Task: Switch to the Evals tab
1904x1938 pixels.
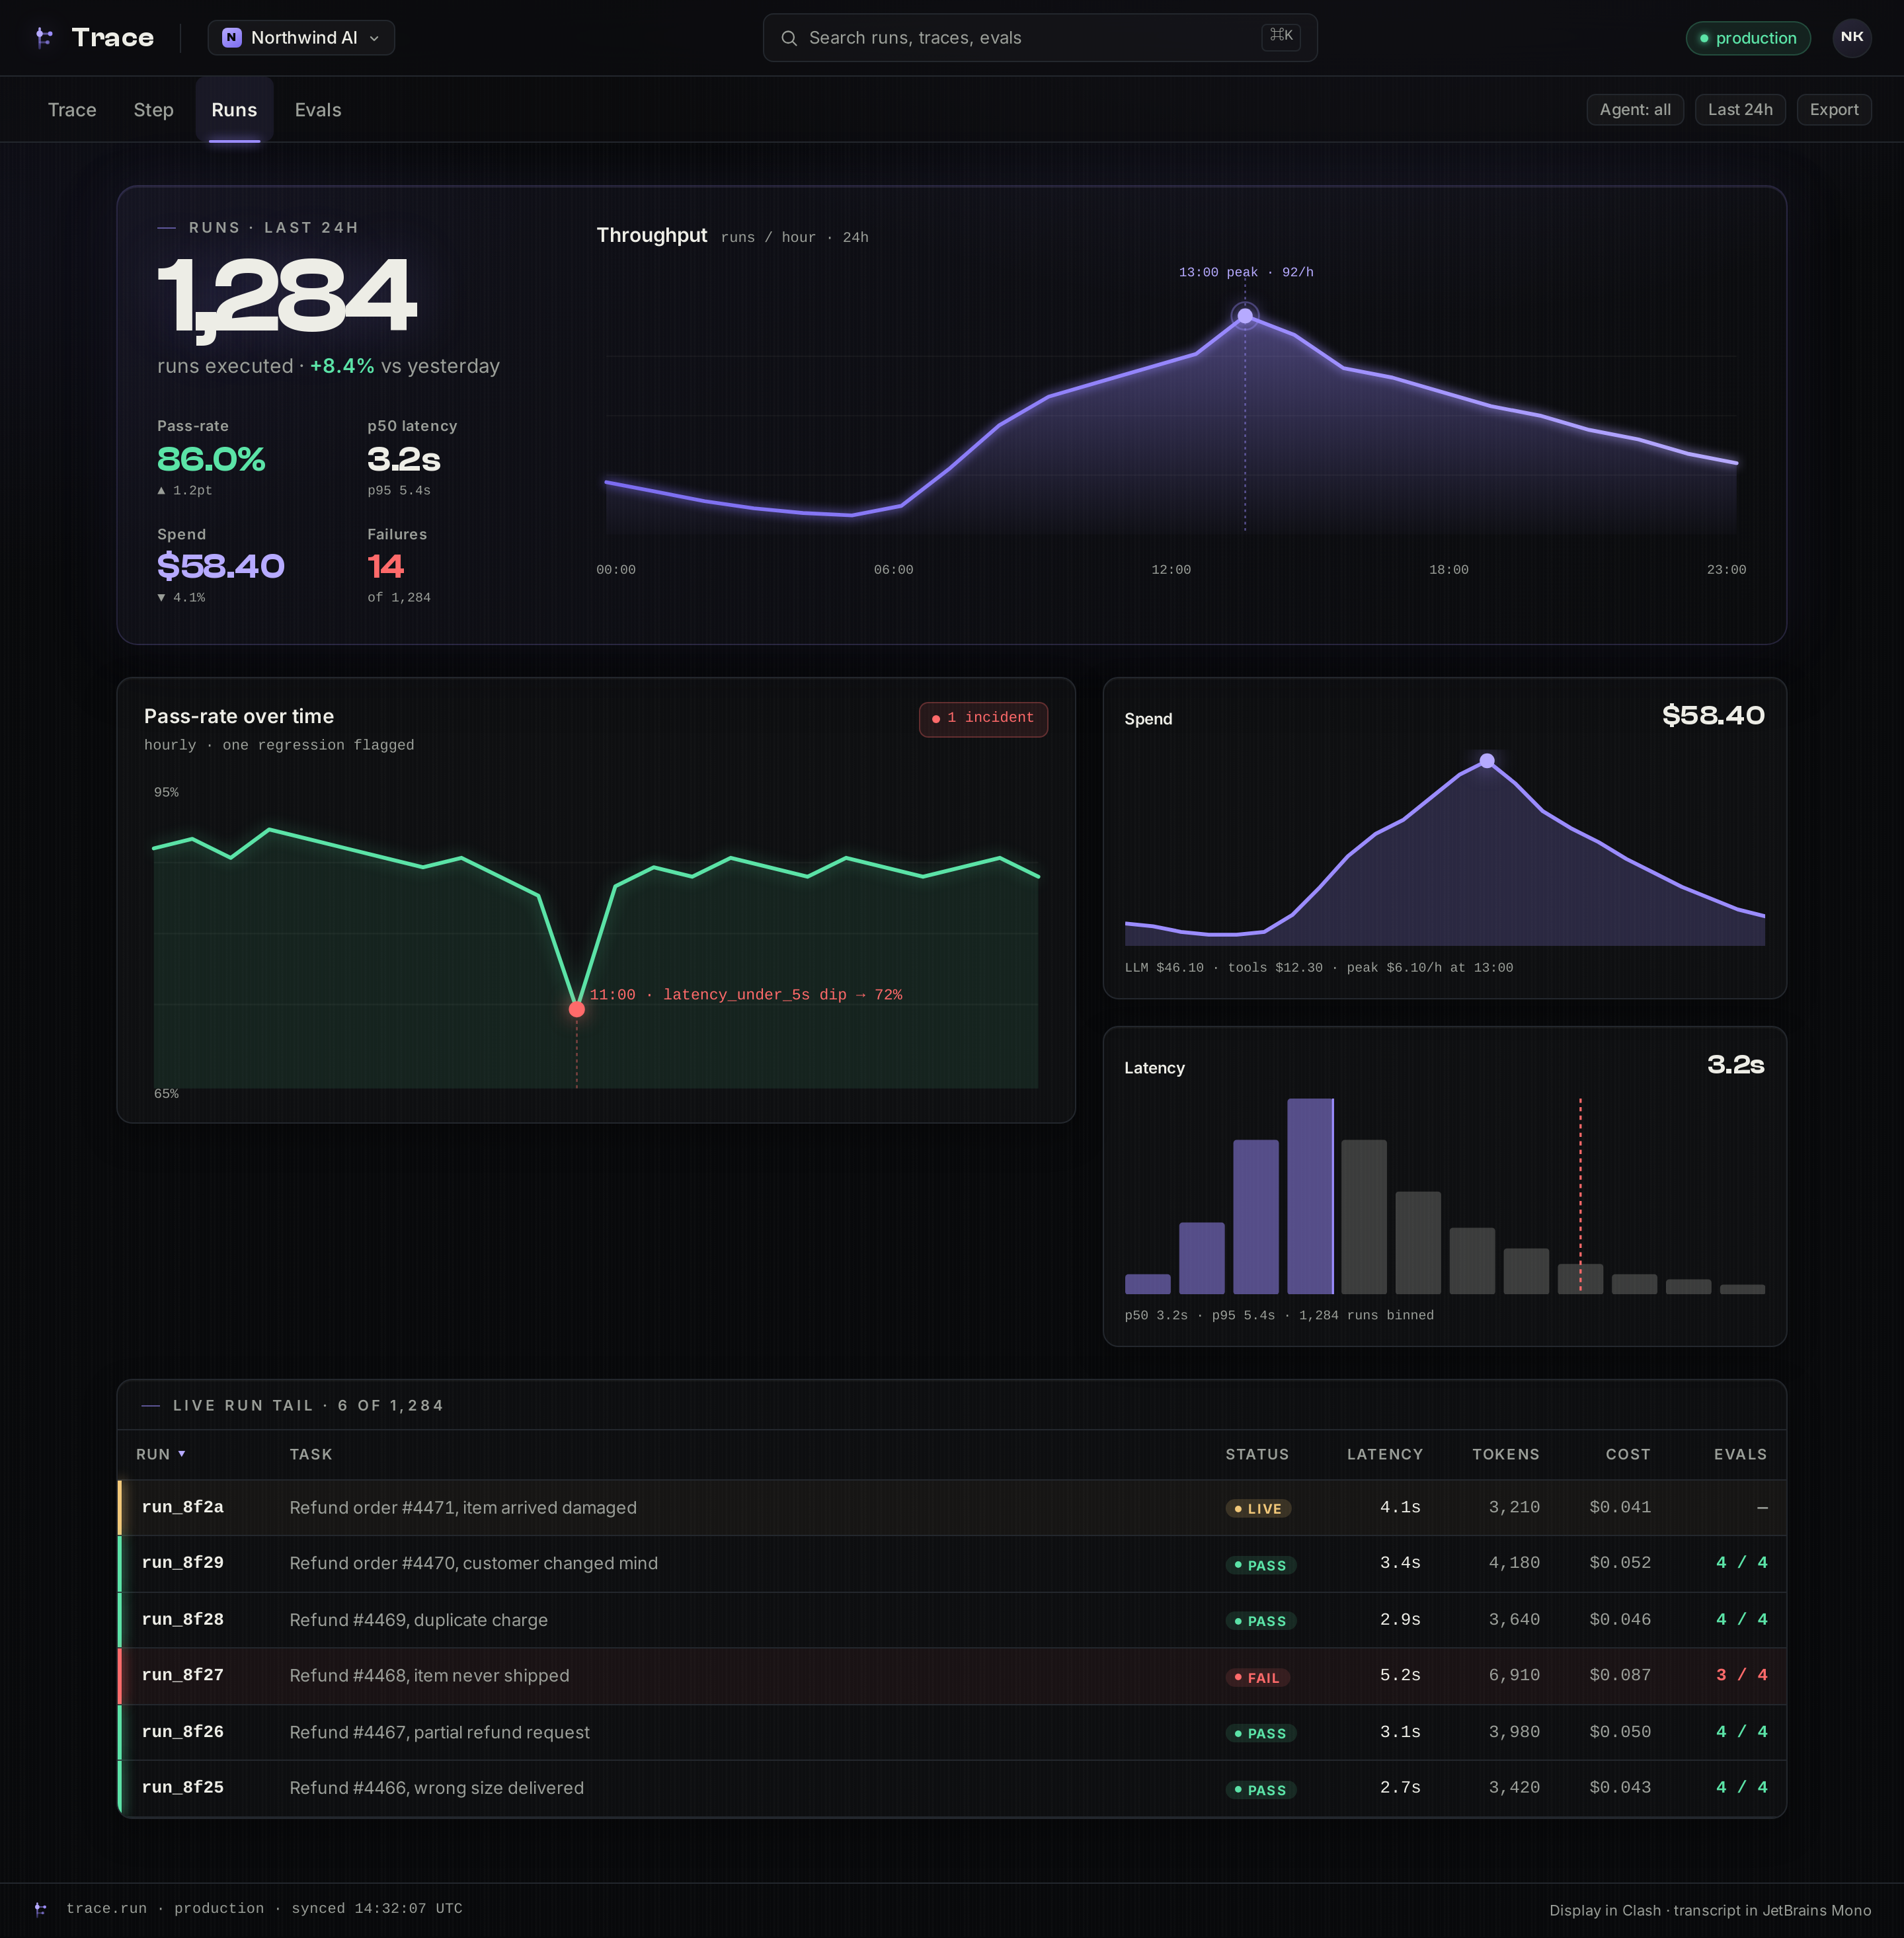Action: 318,110
